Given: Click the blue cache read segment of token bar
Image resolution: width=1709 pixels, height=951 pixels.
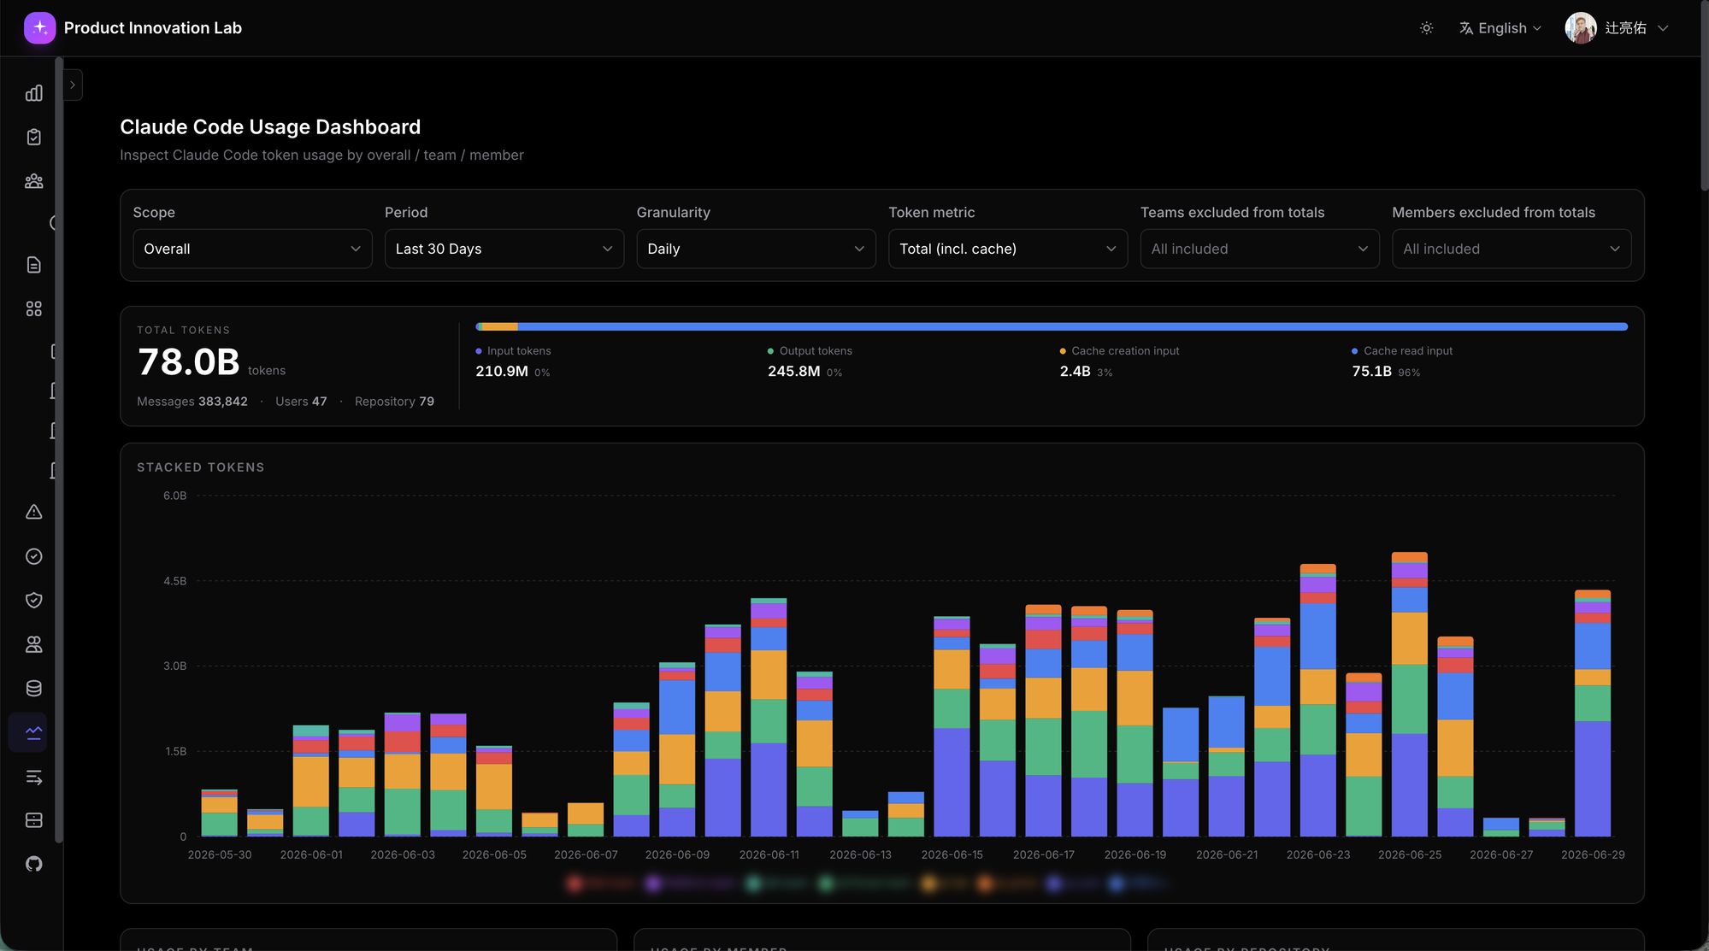Looking at the screenshot, I should (1072, 326).
